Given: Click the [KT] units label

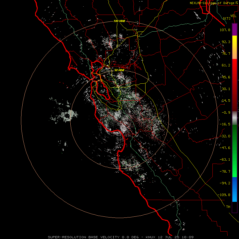Looking at the screenshot, I should point(227,18).
